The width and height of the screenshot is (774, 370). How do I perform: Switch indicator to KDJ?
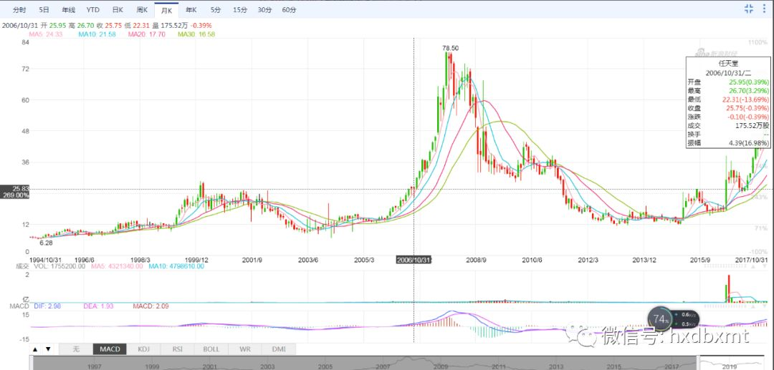point(143,349)
